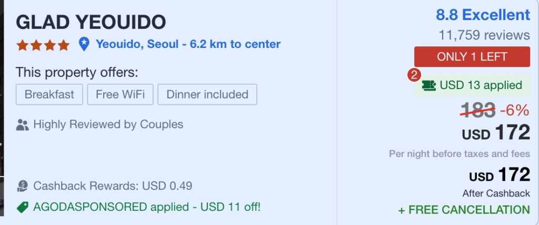Click the blue map pin location icon
Viewport: 539px width, 225px height.
pyautogui.click(x=84, y=44)
